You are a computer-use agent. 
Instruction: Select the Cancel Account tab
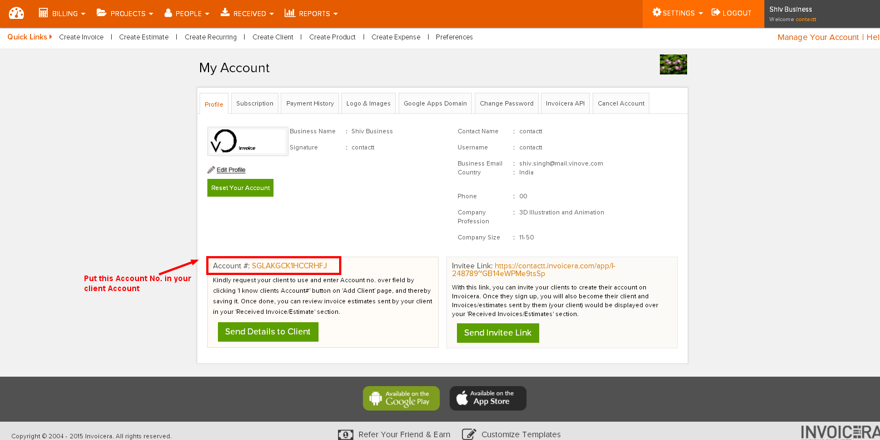point(621,103)
